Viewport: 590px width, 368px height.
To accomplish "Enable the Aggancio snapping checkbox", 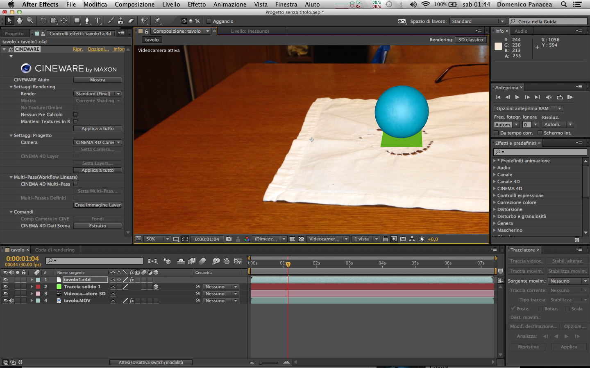I will click(x=209, y=21).
